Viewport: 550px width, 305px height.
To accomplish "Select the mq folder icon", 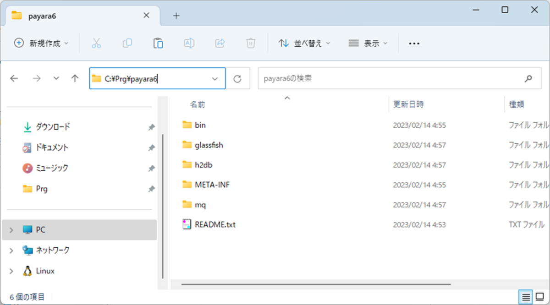I will pyautogui.click(x=187, y=204).
